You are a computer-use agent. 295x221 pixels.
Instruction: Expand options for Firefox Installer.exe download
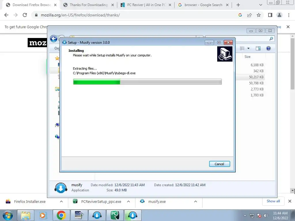61,201
